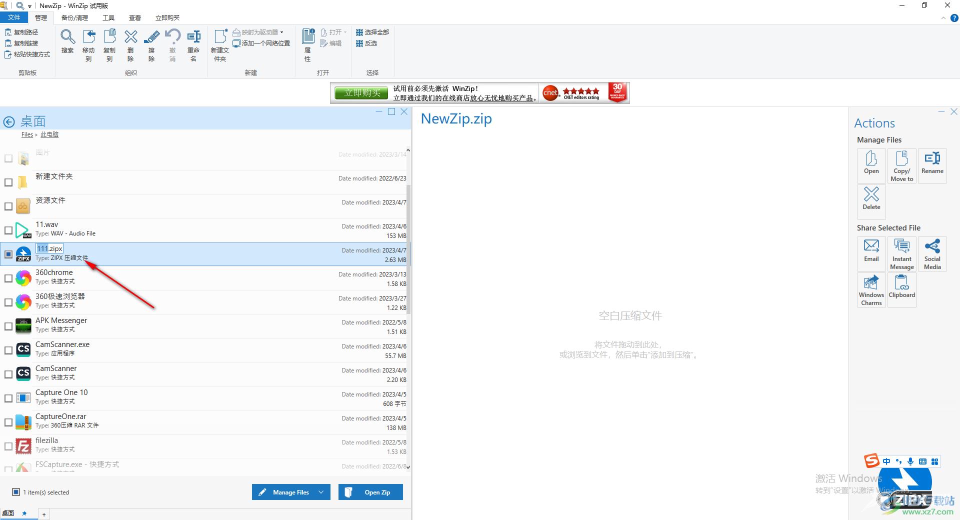The height and width of the screenshot is (520, 960).
Task: Click the Rename action icon
Action: pos(932,165)
